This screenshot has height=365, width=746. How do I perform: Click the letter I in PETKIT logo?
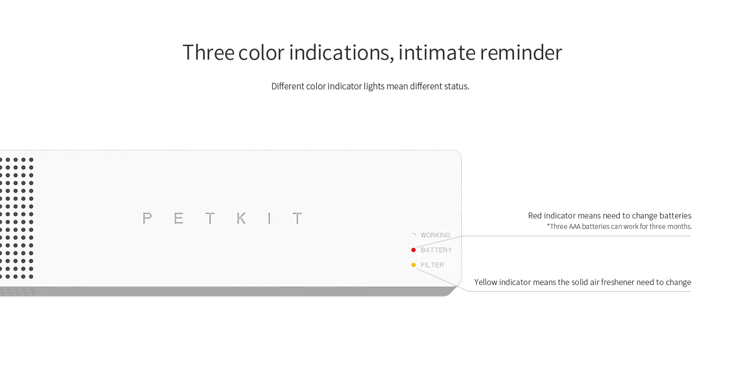click(x=269, y=219)
